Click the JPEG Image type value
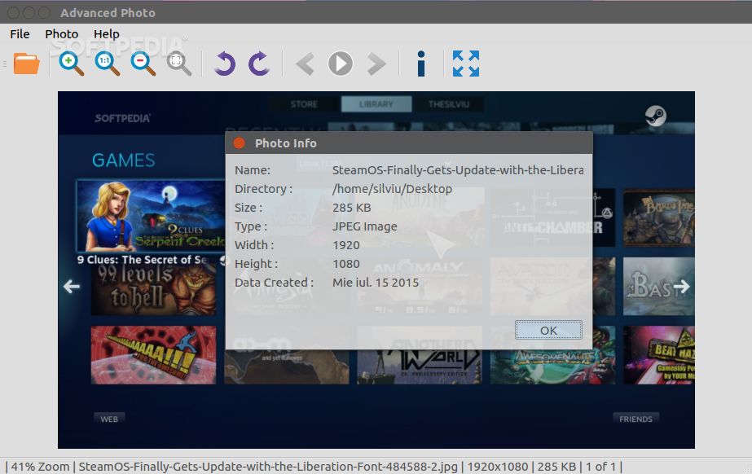This screenshot has height=474, width=752. pyautogui.click(x=365, y=226)
